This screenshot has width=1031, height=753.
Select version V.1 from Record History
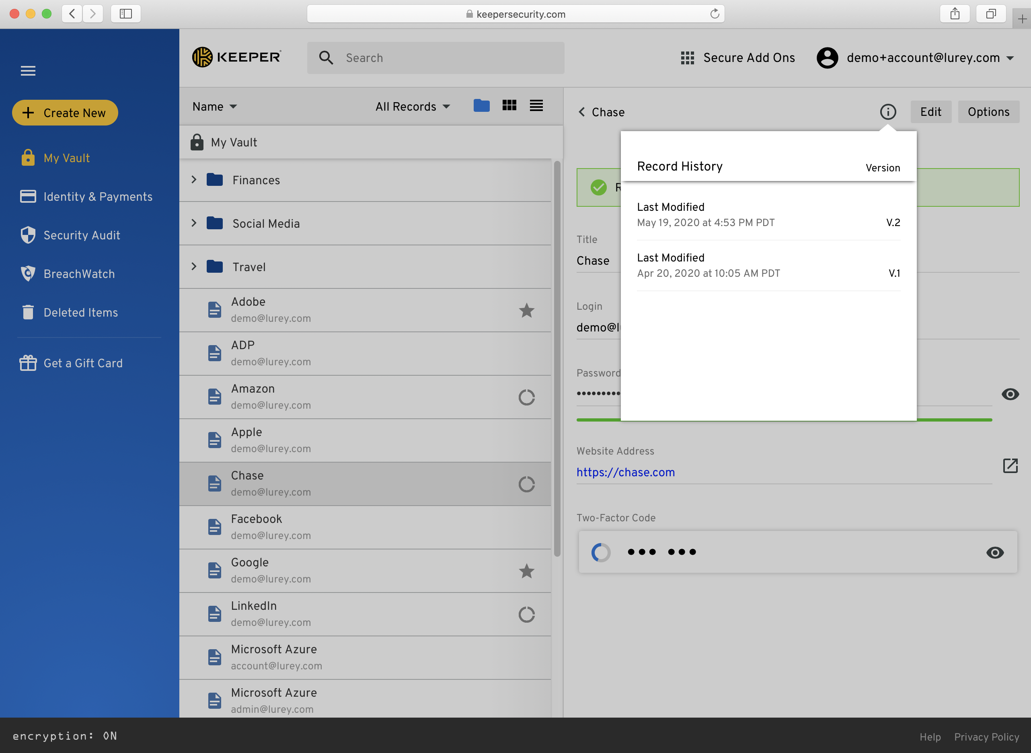(x=768, y=266)
